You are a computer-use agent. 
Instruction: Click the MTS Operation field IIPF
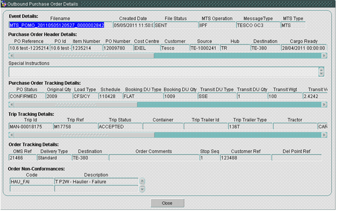pyautogui.click(x=217, y=25)
